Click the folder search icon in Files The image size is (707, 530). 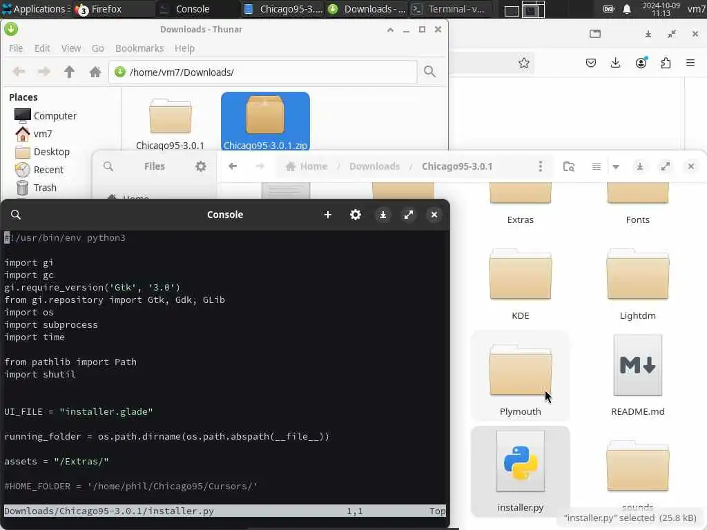569,166
